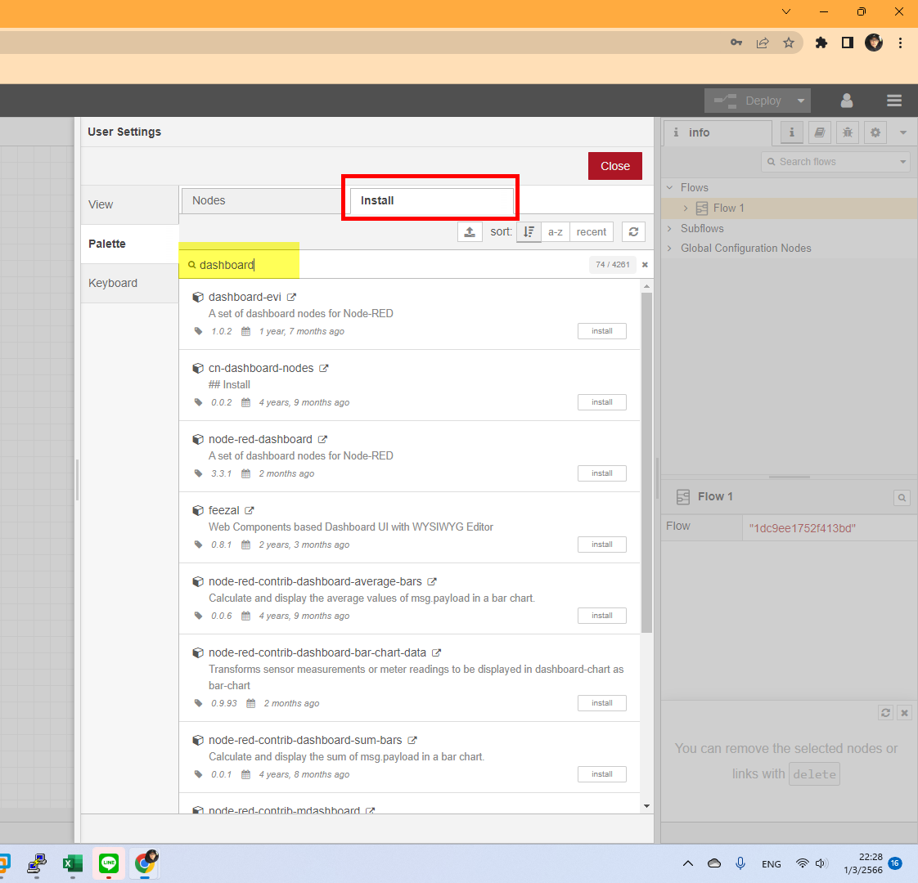
Task: Show configuration nodes gear icon
Action: [x=875, y=132]
